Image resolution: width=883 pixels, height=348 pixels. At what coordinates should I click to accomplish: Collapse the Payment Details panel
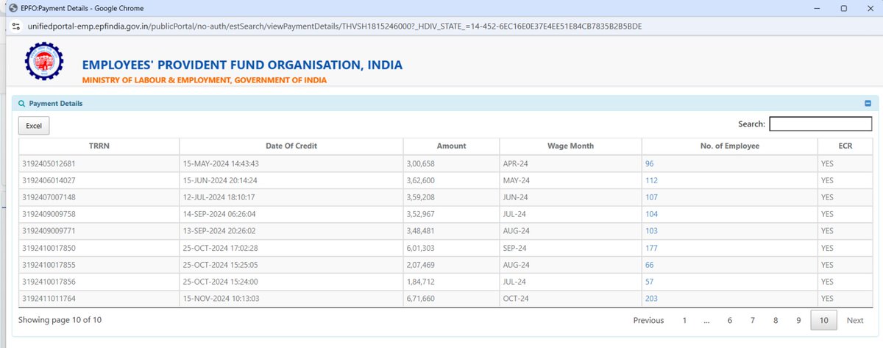[868, 104]
